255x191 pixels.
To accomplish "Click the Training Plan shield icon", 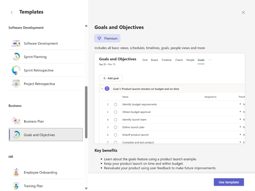I will 16,186.
